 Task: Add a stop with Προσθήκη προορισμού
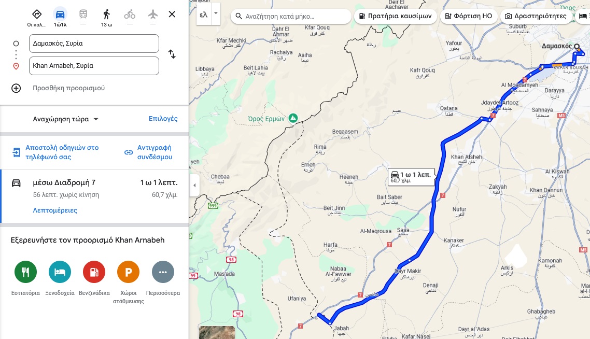coord(69,88)
